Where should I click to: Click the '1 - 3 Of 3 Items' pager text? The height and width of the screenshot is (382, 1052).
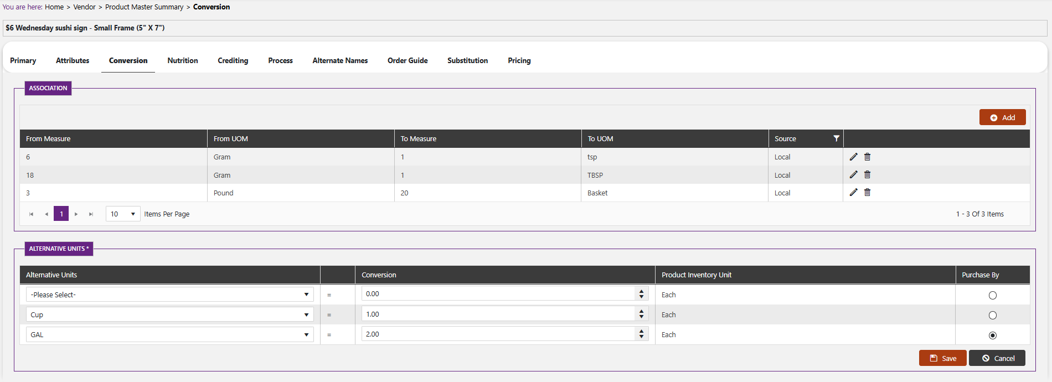[x=979, y=214]
